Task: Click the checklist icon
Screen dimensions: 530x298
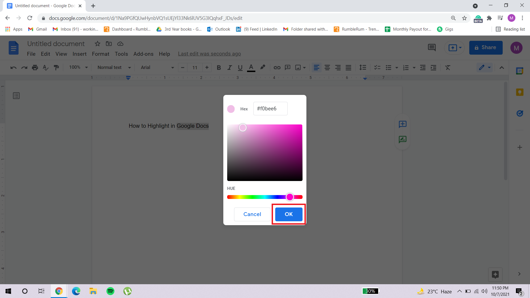Action: click(377, 68)
